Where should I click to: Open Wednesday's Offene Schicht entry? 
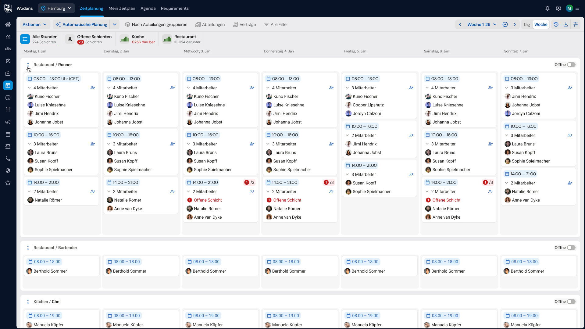(205, 200)
